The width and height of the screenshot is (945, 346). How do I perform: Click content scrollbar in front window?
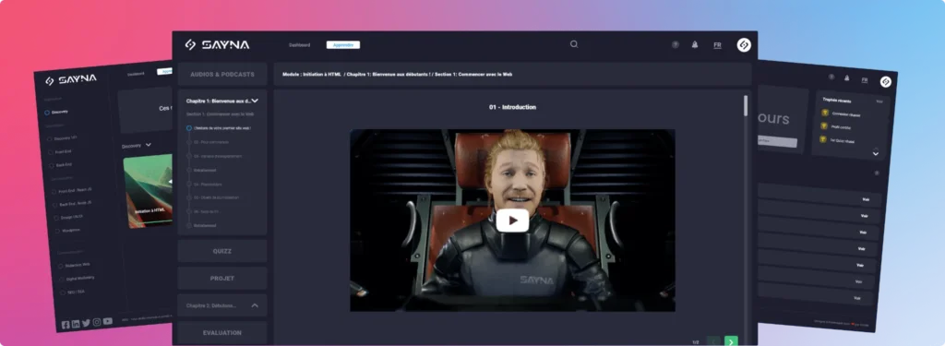(746, 105)
